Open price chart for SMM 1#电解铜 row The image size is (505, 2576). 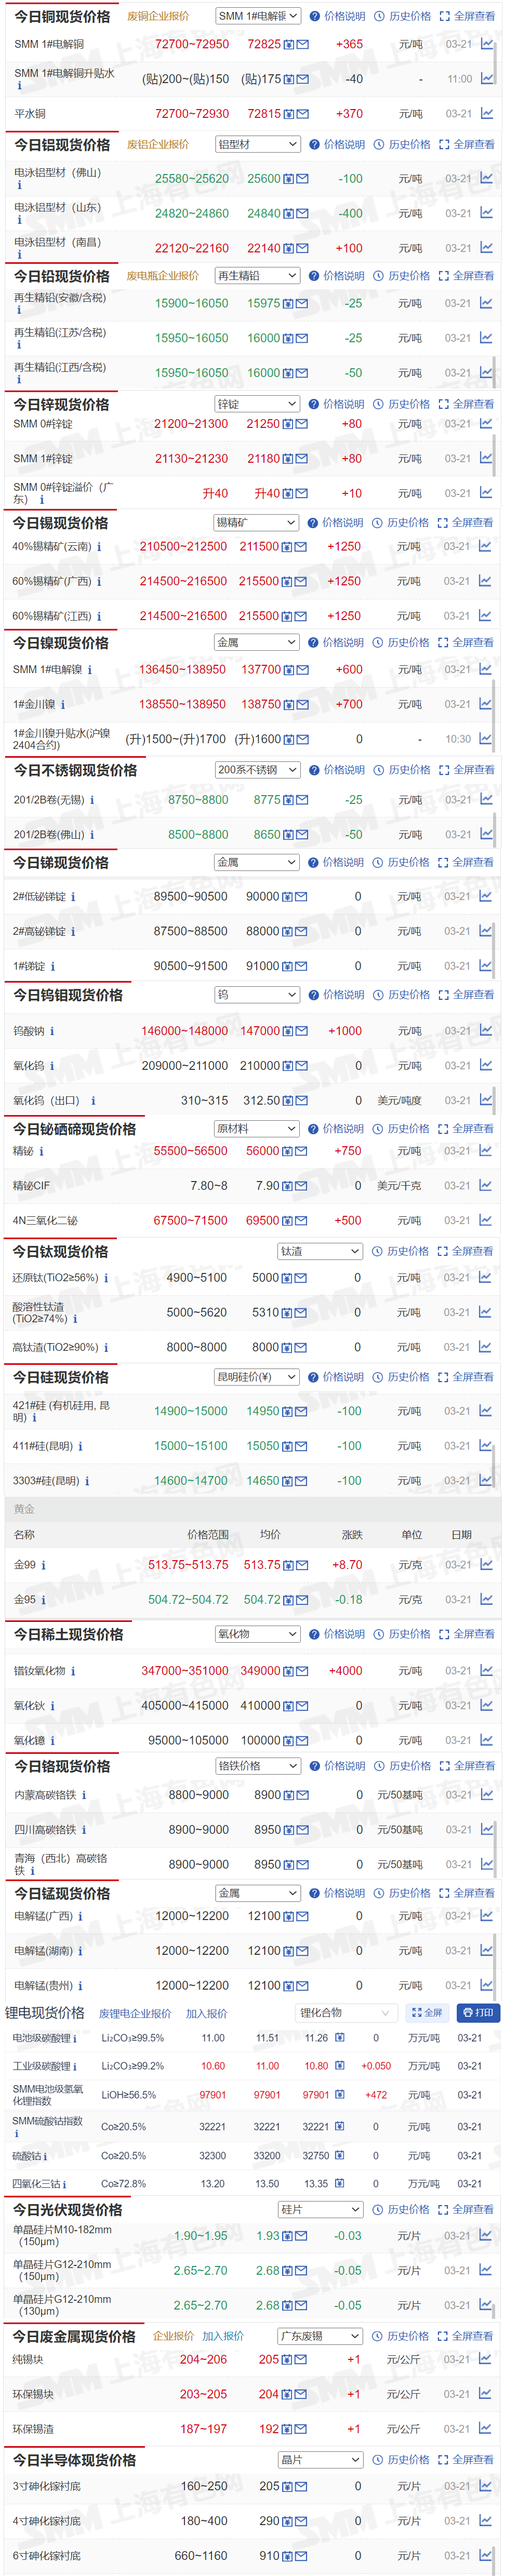tap(486, 44)
